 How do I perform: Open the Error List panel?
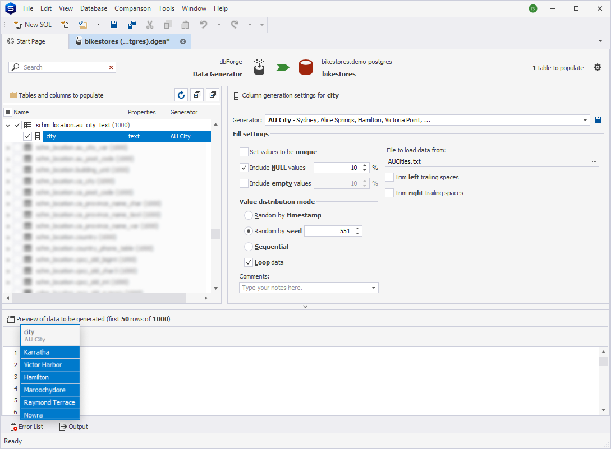pyautogui.click(x=26, y=427)
